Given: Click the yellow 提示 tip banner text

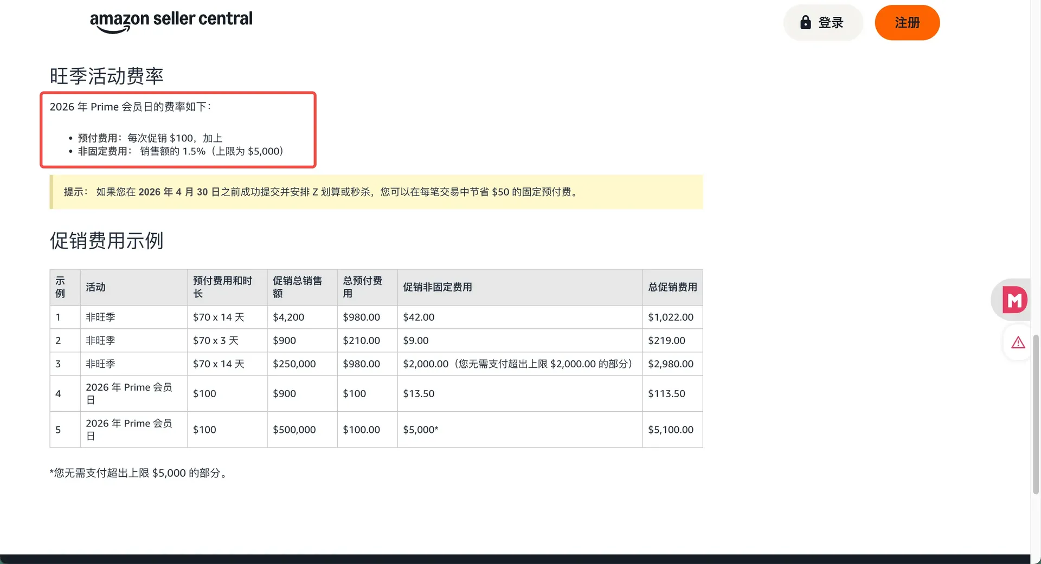Looking at the screenshot, I should coord(322,192).
